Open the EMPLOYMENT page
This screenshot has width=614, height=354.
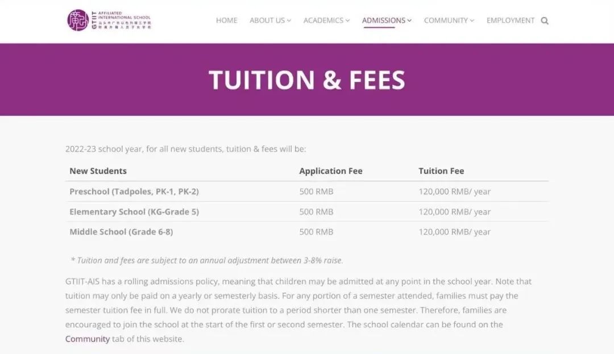(x=510, y=20)
